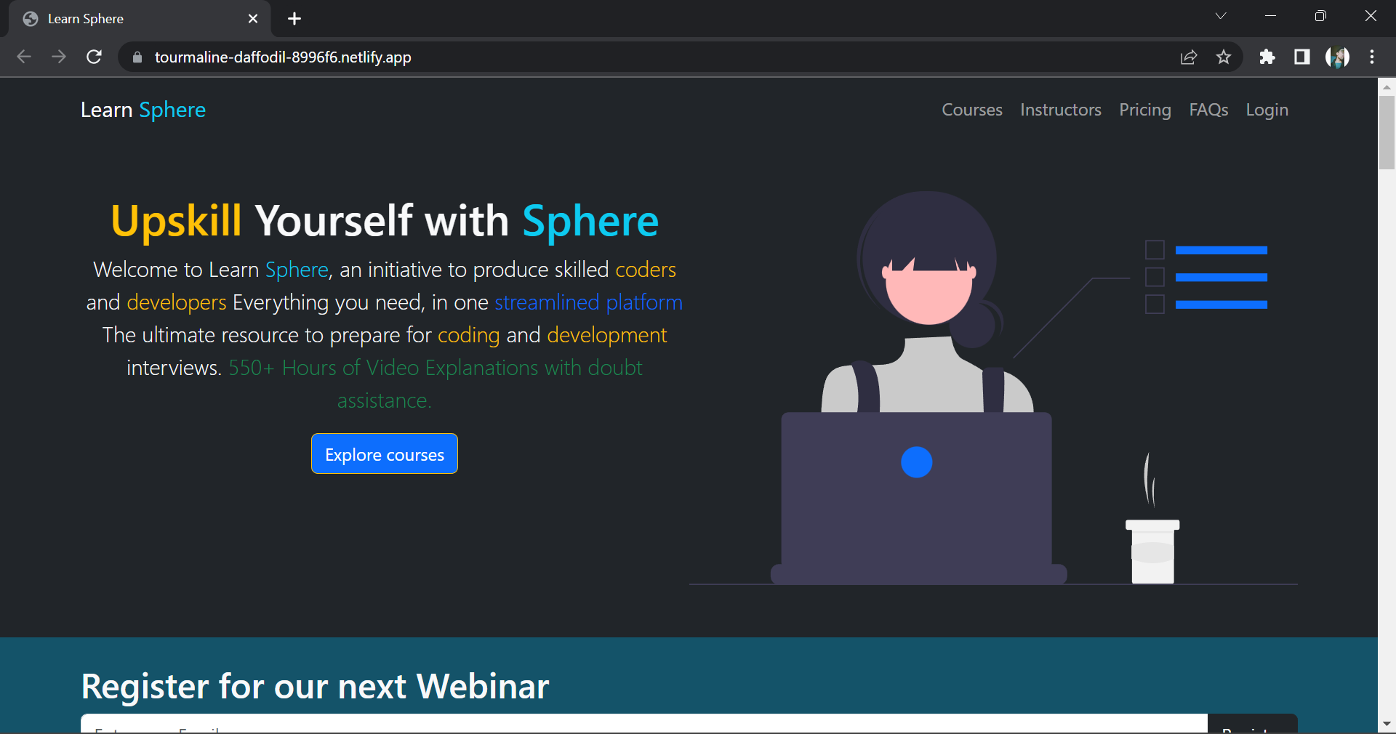Click the browser profile avatar
Screen dimensions: 1396x734
[1338, 57]
